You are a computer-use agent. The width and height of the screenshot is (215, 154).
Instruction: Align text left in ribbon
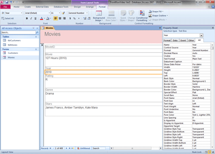click(x=55, y=18)
